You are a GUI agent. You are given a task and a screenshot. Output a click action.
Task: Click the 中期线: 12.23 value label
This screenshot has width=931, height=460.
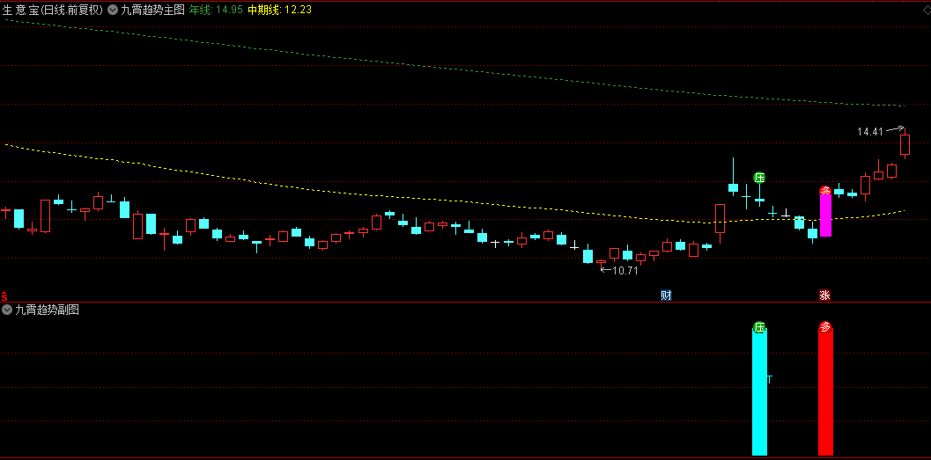coord(279,10)
